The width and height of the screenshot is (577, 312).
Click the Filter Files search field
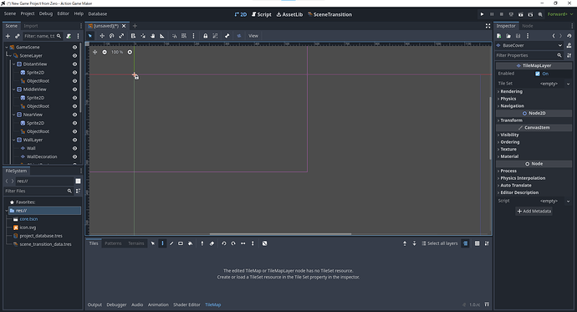point(38,191)
